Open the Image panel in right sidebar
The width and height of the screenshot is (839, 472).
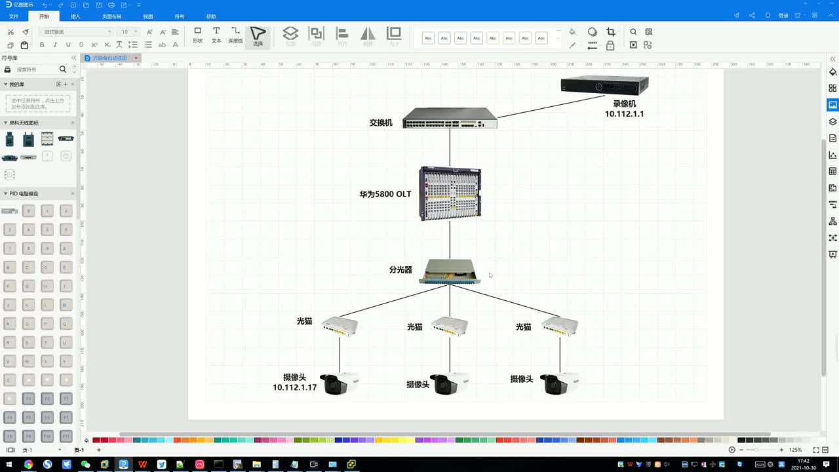[x=832, y=105]
